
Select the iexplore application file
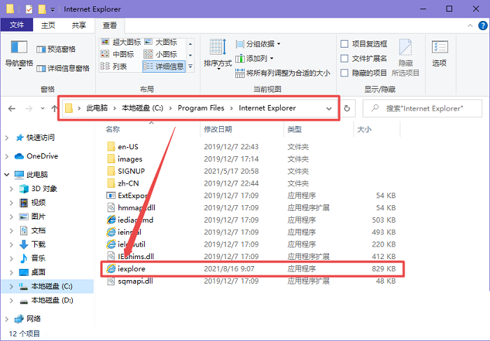pyautogui.click(x=132, y=268)
